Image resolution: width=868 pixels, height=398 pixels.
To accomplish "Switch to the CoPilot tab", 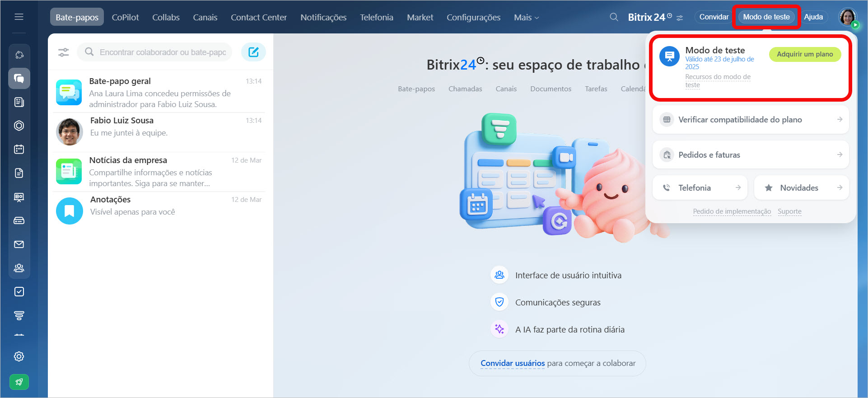I will pyautogui.click(x=126, y=17).
